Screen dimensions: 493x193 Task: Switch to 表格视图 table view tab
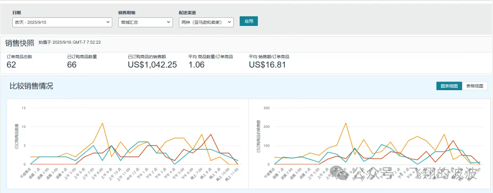click(x=475, y=86)
